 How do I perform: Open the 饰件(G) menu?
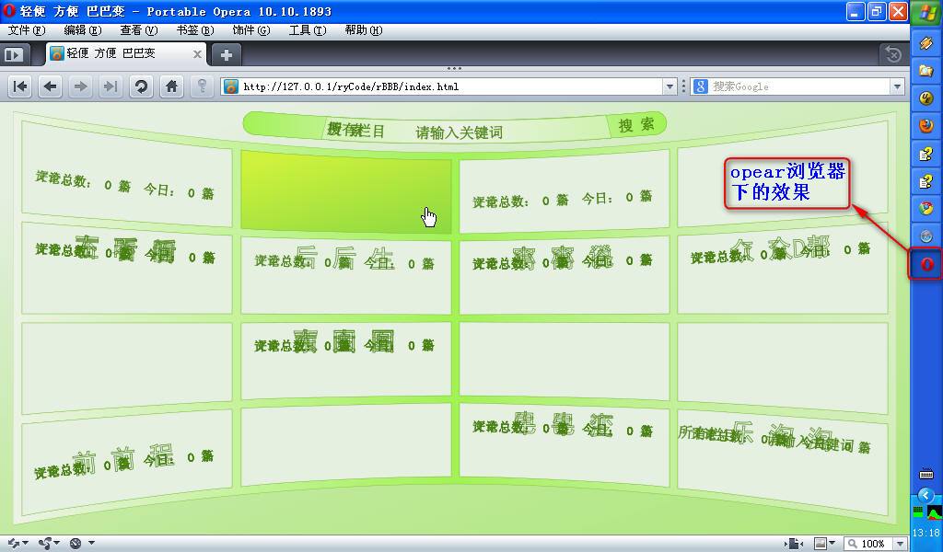pos(250,30)
